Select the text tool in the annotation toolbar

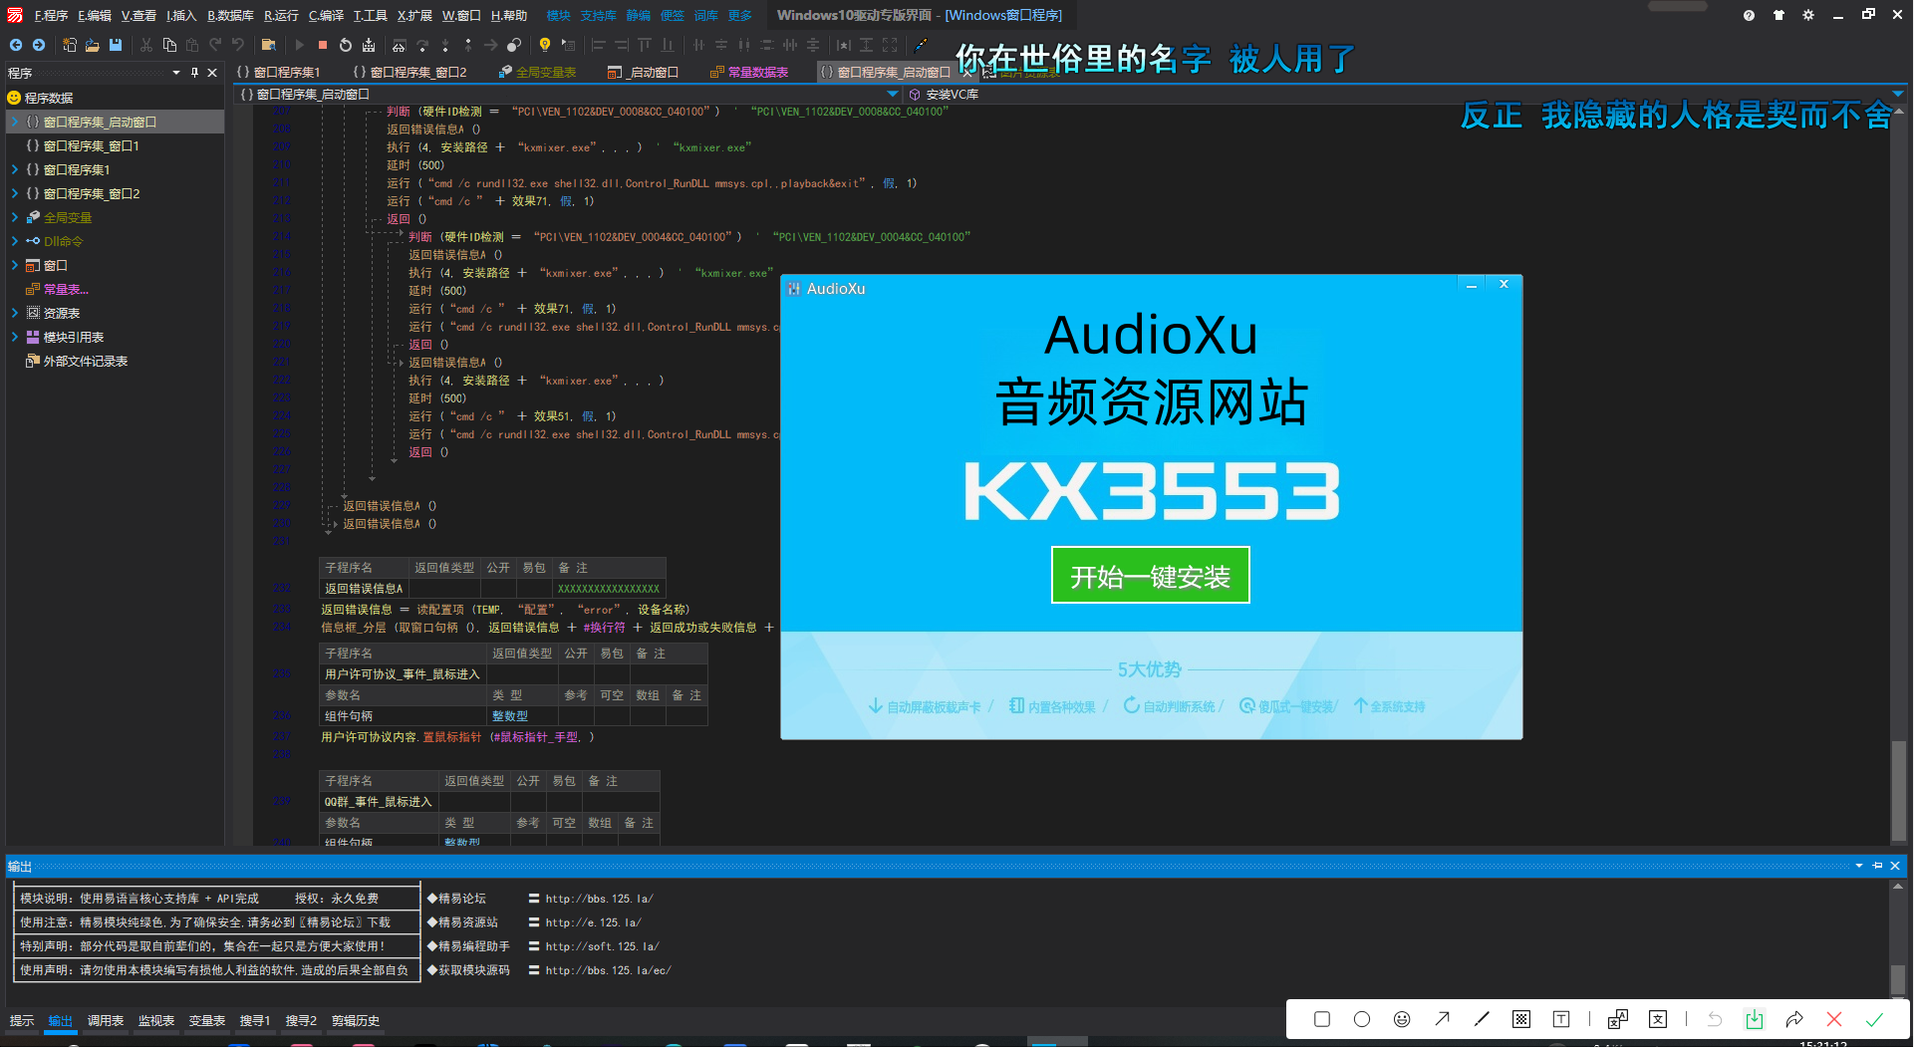point(1561,1020)
